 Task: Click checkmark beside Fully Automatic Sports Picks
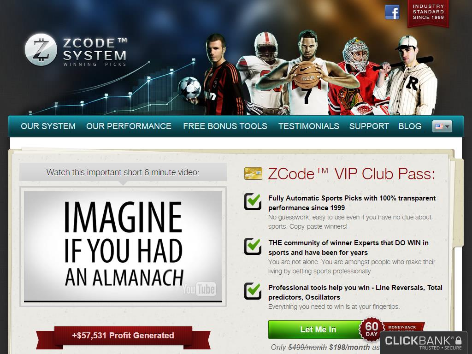pos(253,201)
